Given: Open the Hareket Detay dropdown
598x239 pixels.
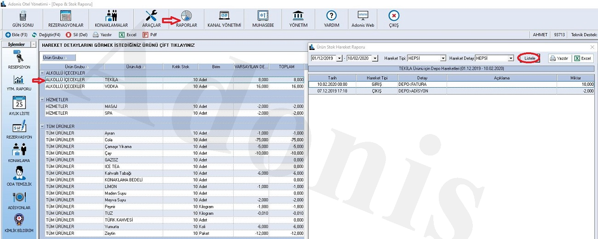Looking at the screenshot, I should pyautogui.click(x=511, y=58).
